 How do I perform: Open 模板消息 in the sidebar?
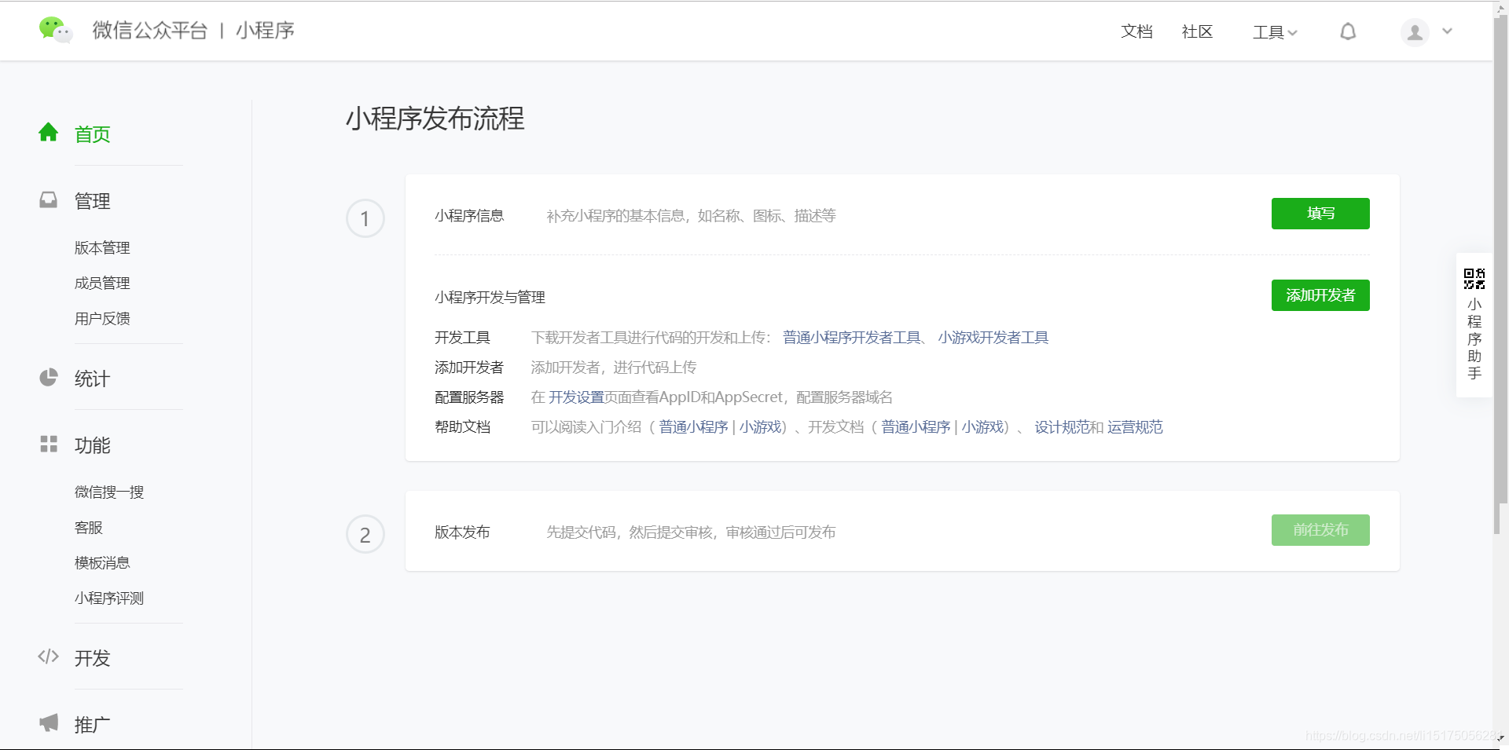(x=102, y=563)
